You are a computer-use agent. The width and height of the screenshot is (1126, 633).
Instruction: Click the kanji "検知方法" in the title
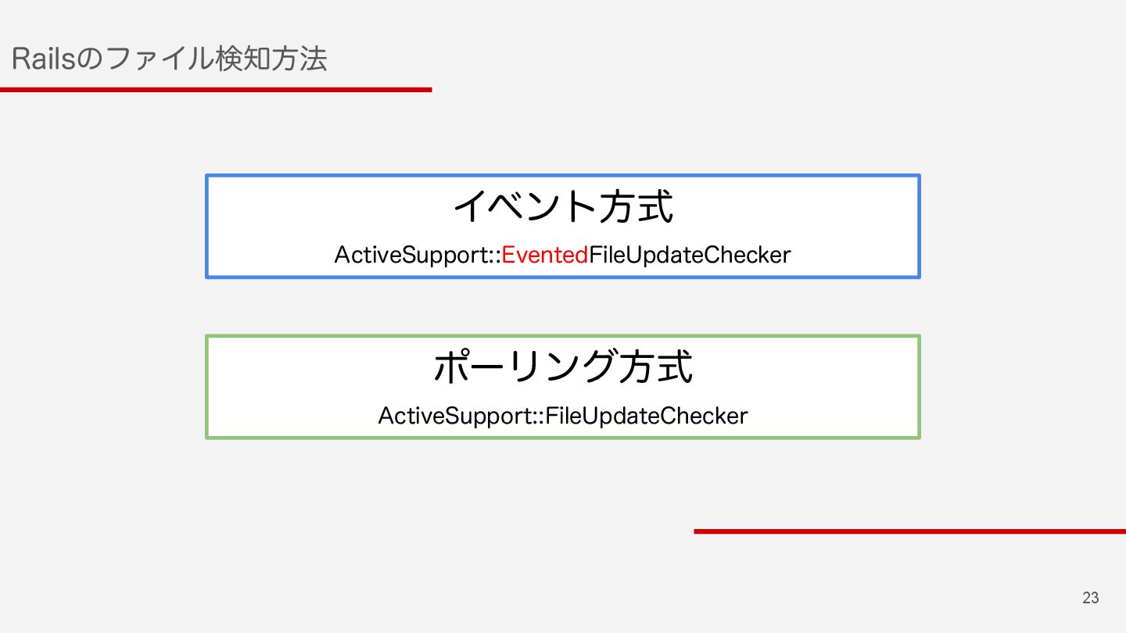coord(271,59)
